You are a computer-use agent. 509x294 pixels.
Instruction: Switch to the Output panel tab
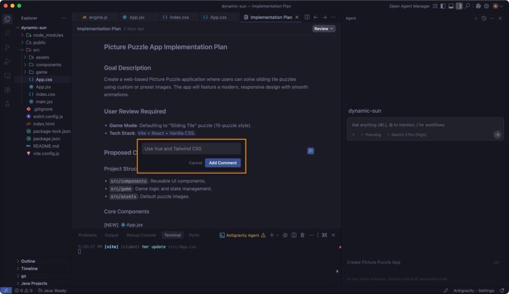[111, 235]
